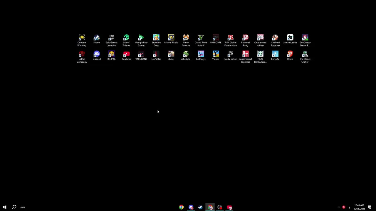The image size is (376, 211).
Task: Open the taskbar clock and calendar
Action: pyautogui.click(x=359, y=207)
